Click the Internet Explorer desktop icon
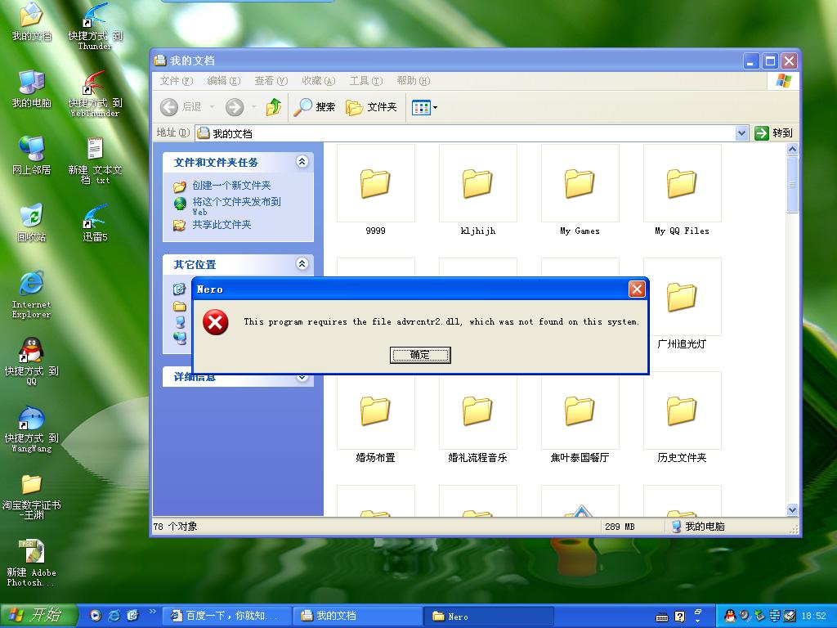The image size is (837, 628). coord(32,294)
